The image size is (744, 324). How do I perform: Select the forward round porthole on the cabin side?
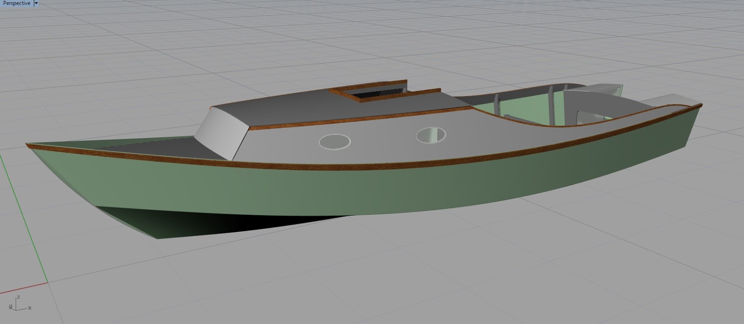pos(335,141)
